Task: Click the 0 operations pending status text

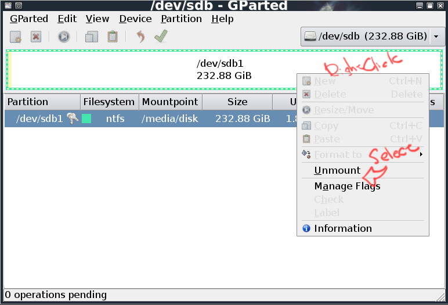Action: click(56, 295)
